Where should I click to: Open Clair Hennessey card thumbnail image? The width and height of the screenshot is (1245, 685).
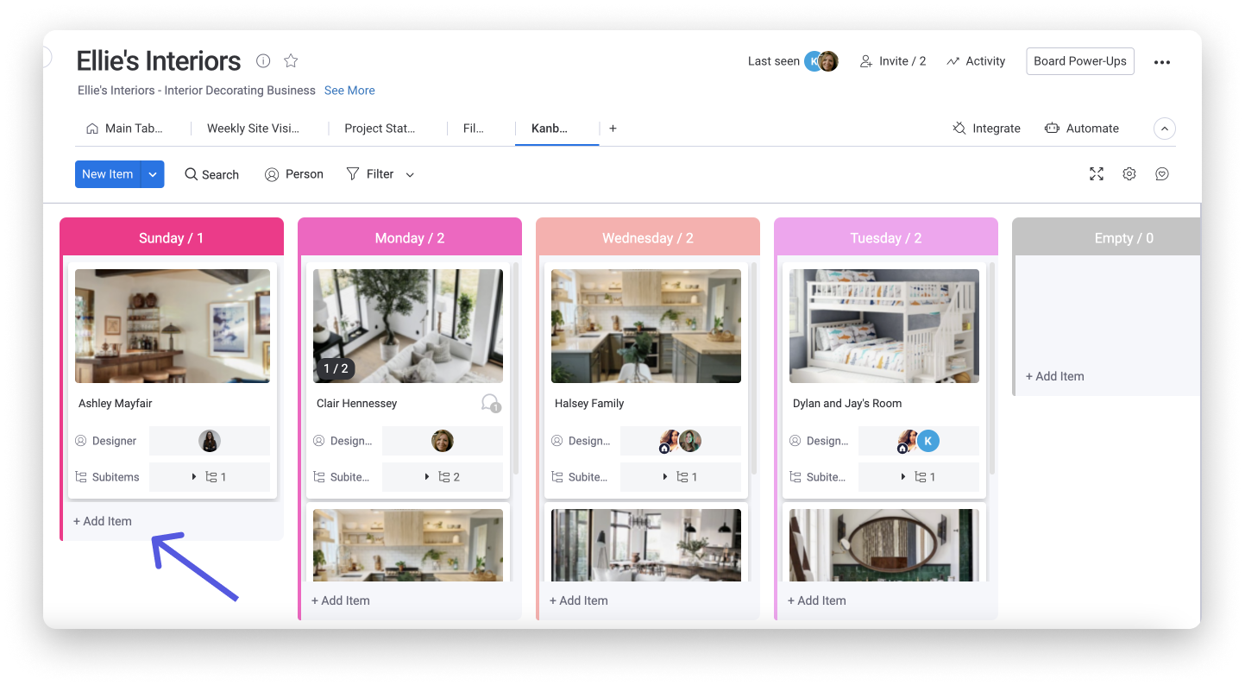408,326
